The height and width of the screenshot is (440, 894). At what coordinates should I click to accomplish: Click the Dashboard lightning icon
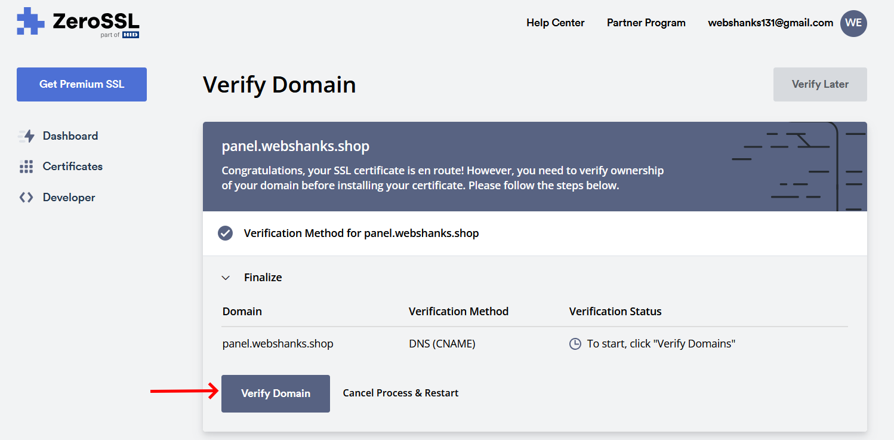pyautogui.click(x=26, y=136)
